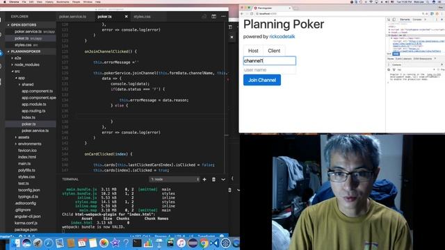Kill terminal with trash icon
445x250 pixels.
click(213, 179)
